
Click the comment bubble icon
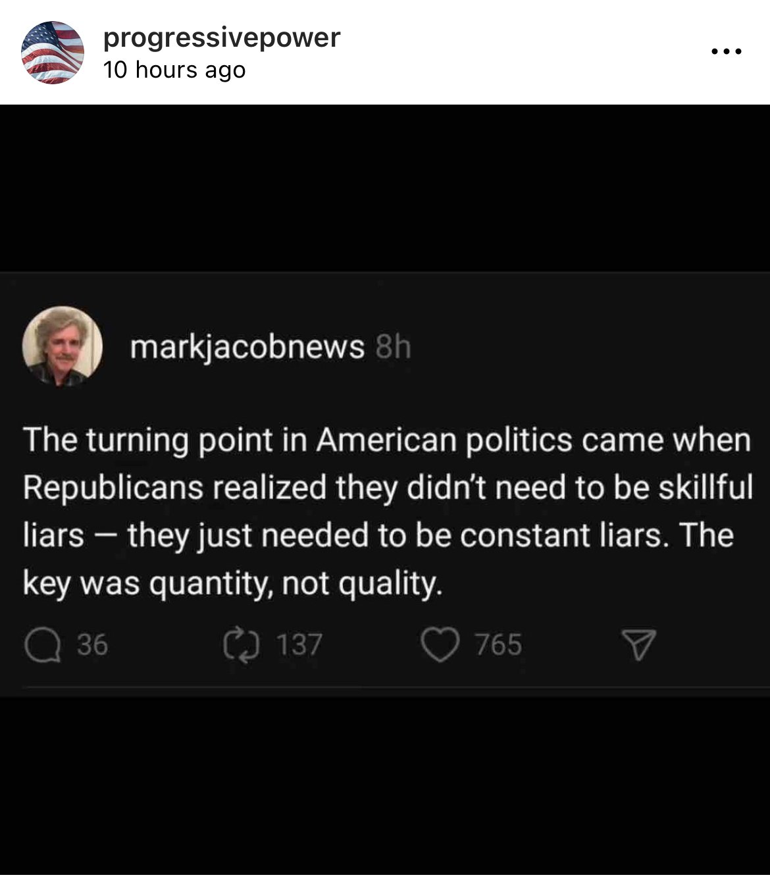tap(43, 645)
